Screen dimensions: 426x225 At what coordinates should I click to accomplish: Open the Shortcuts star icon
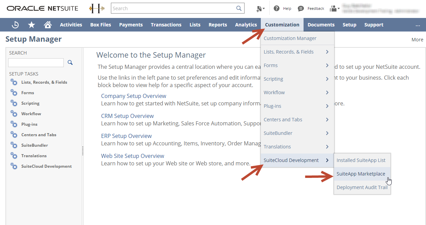point(32,25)
